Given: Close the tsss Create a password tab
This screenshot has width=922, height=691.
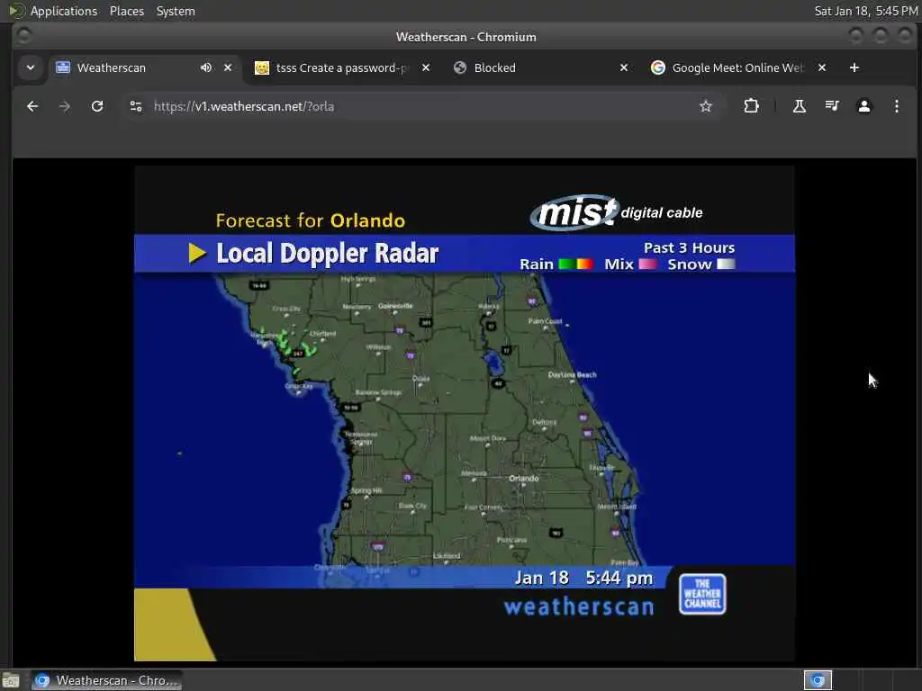Looking at the screenshot, I should tap(426, 67).
